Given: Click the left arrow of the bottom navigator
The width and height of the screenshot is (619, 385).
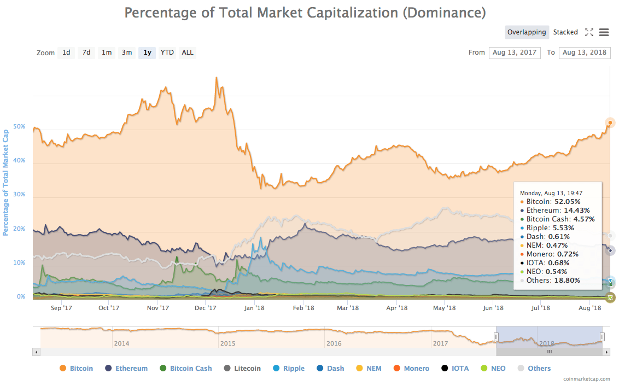Looking at the screenshot, I should (x=36, y=352).
